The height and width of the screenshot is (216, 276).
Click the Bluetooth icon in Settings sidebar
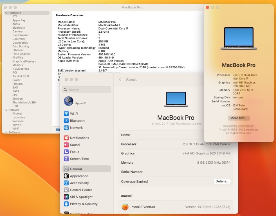click(x=66, y=121)
